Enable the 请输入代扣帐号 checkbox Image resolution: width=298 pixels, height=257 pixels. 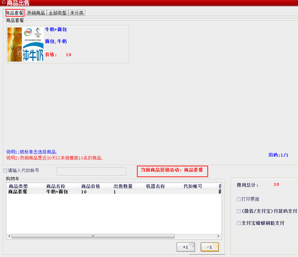click(5, 171)
